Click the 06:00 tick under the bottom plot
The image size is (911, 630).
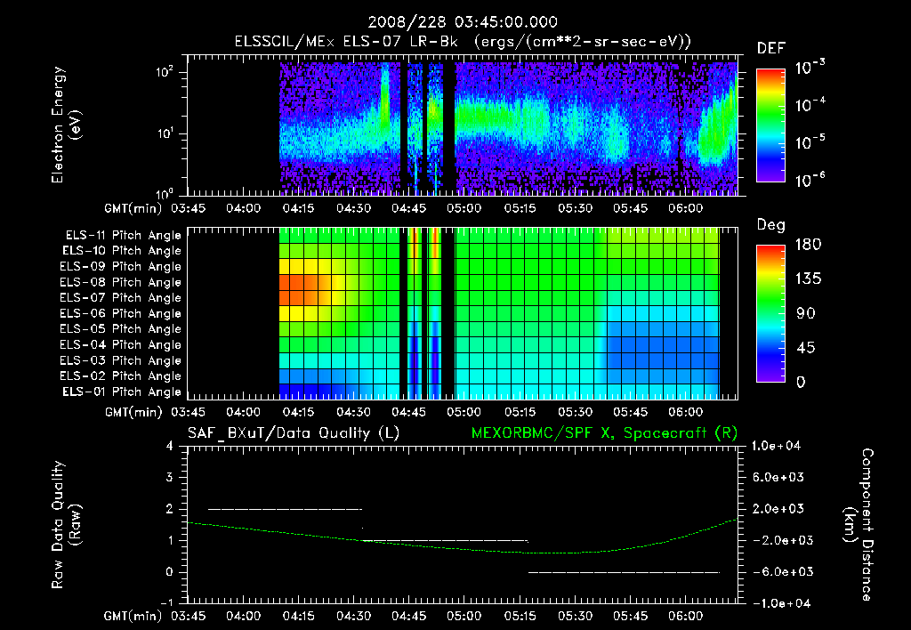pos(686,616)
